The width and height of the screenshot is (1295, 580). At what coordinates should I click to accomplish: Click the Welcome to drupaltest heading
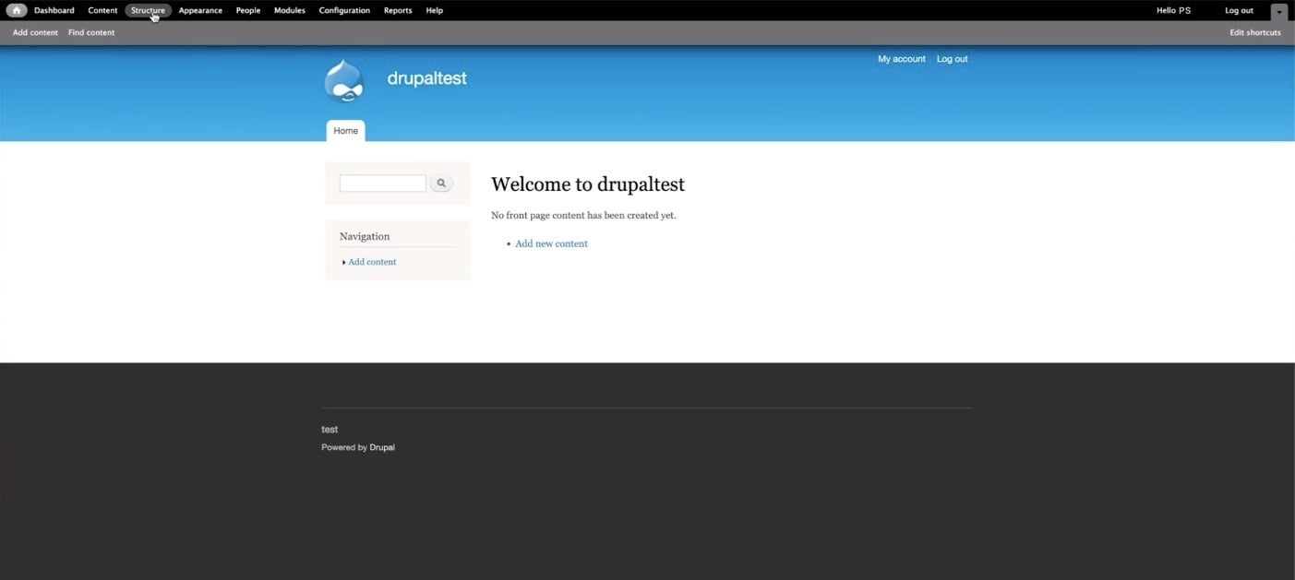(588, 184)
